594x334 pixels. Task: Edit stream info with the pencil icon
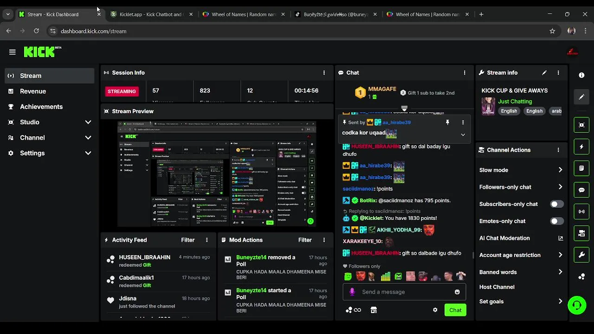coord(544,73)
